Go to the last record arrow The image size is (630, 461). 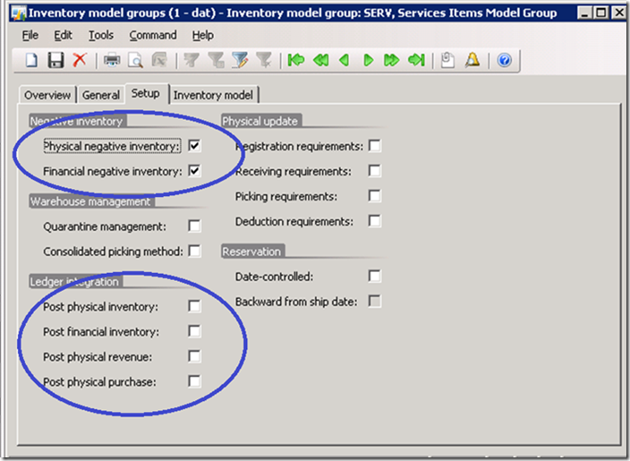coord(416,61)
